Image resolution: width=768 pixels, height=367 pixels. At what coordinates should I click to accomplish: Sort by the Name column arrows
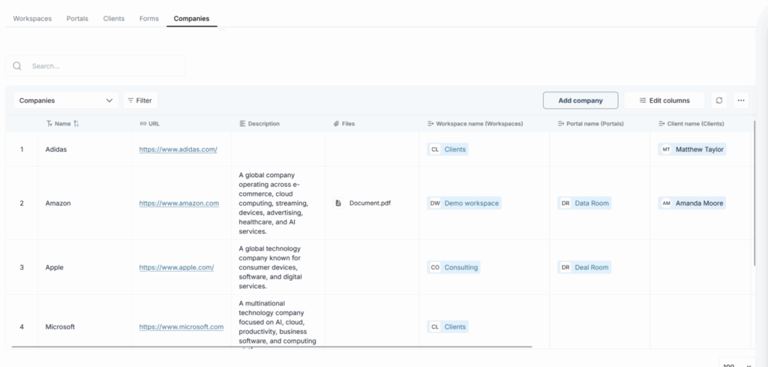click(x=76, y=124)
